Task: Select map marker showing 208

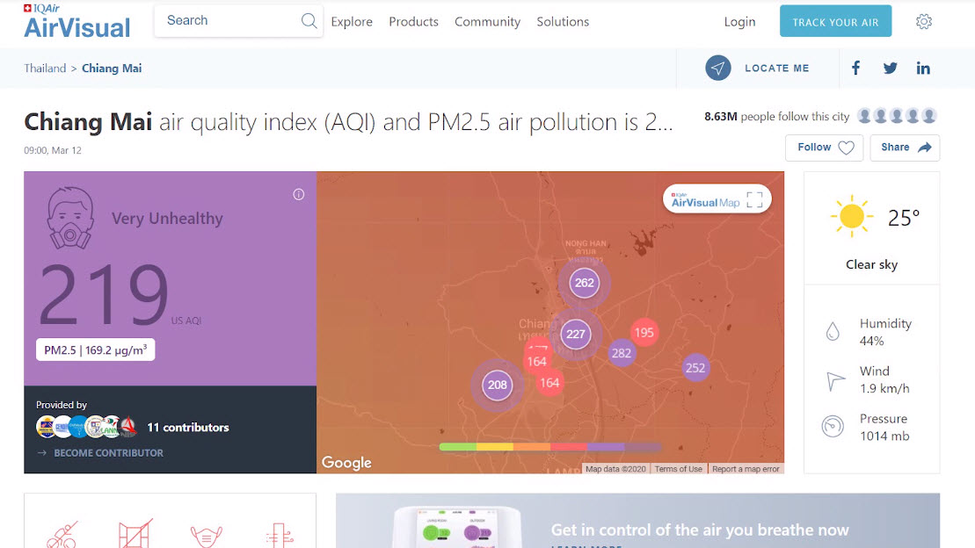Action: coord(497,386)
